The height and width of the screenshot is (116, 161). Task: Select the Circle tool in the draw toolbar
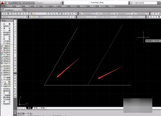coord(15,29)
